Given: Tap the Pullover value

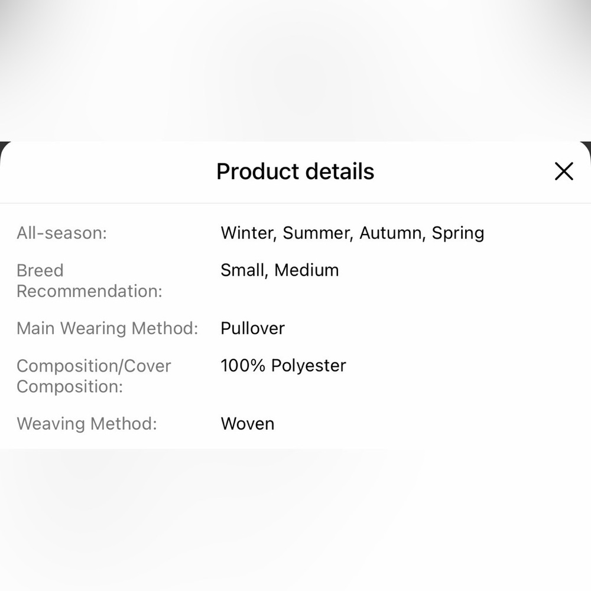Looking at the screenshot, I should pos(252,328).
